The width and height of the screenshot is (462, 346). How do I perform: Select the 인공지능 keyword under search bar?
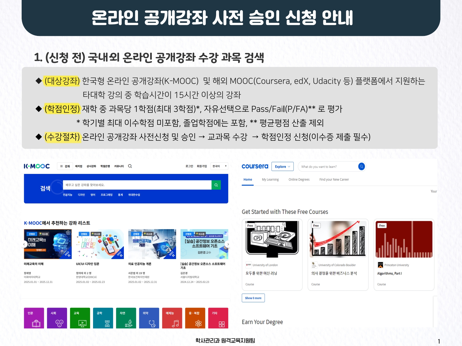click(x=68, y=195)
